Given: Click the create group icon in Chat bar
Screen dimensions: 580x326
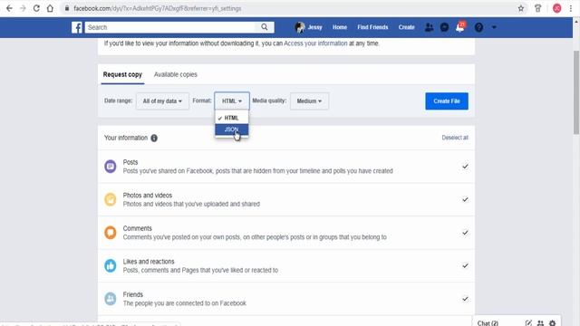Looking at the screenshot, I should pyautogui.click(x=540, y=323).
